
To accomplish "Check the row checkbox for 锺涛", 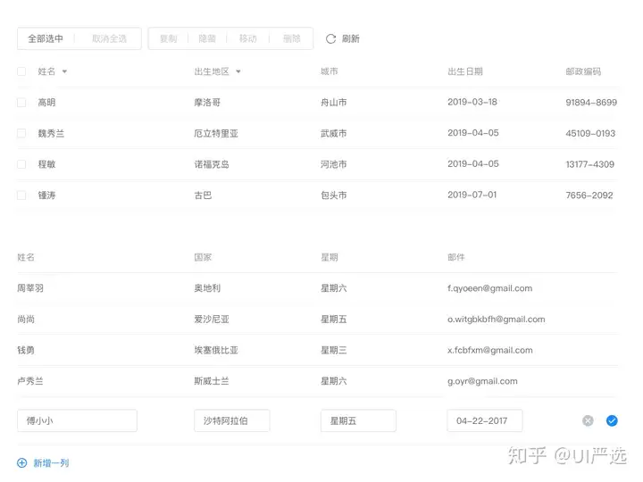I will pos(21,195).
